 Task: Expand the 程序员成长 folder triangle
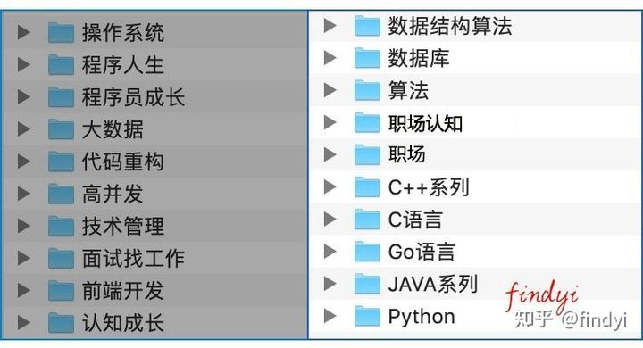coord(24,97)
